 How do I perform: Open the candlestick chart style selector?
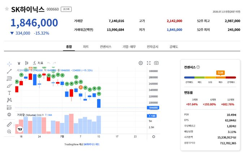pyautogui.click(x=27, y=63)
